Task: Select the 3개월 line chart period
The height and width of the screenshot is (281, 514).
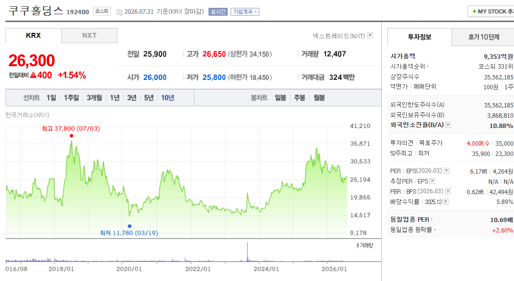Action: pos(94,98)
